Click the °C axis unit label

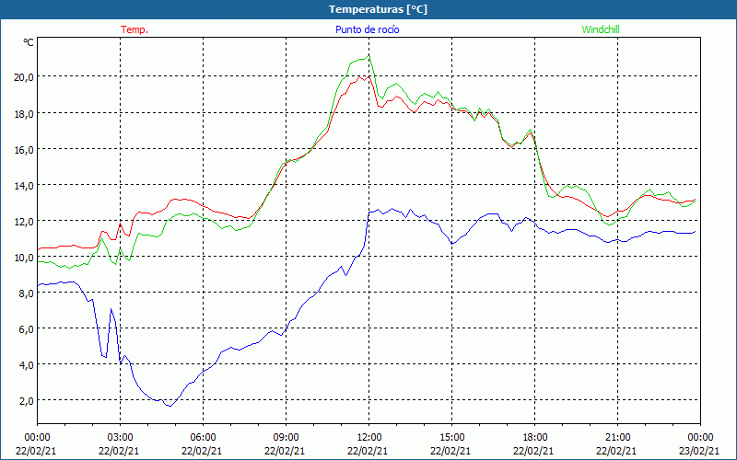point(29,42)
